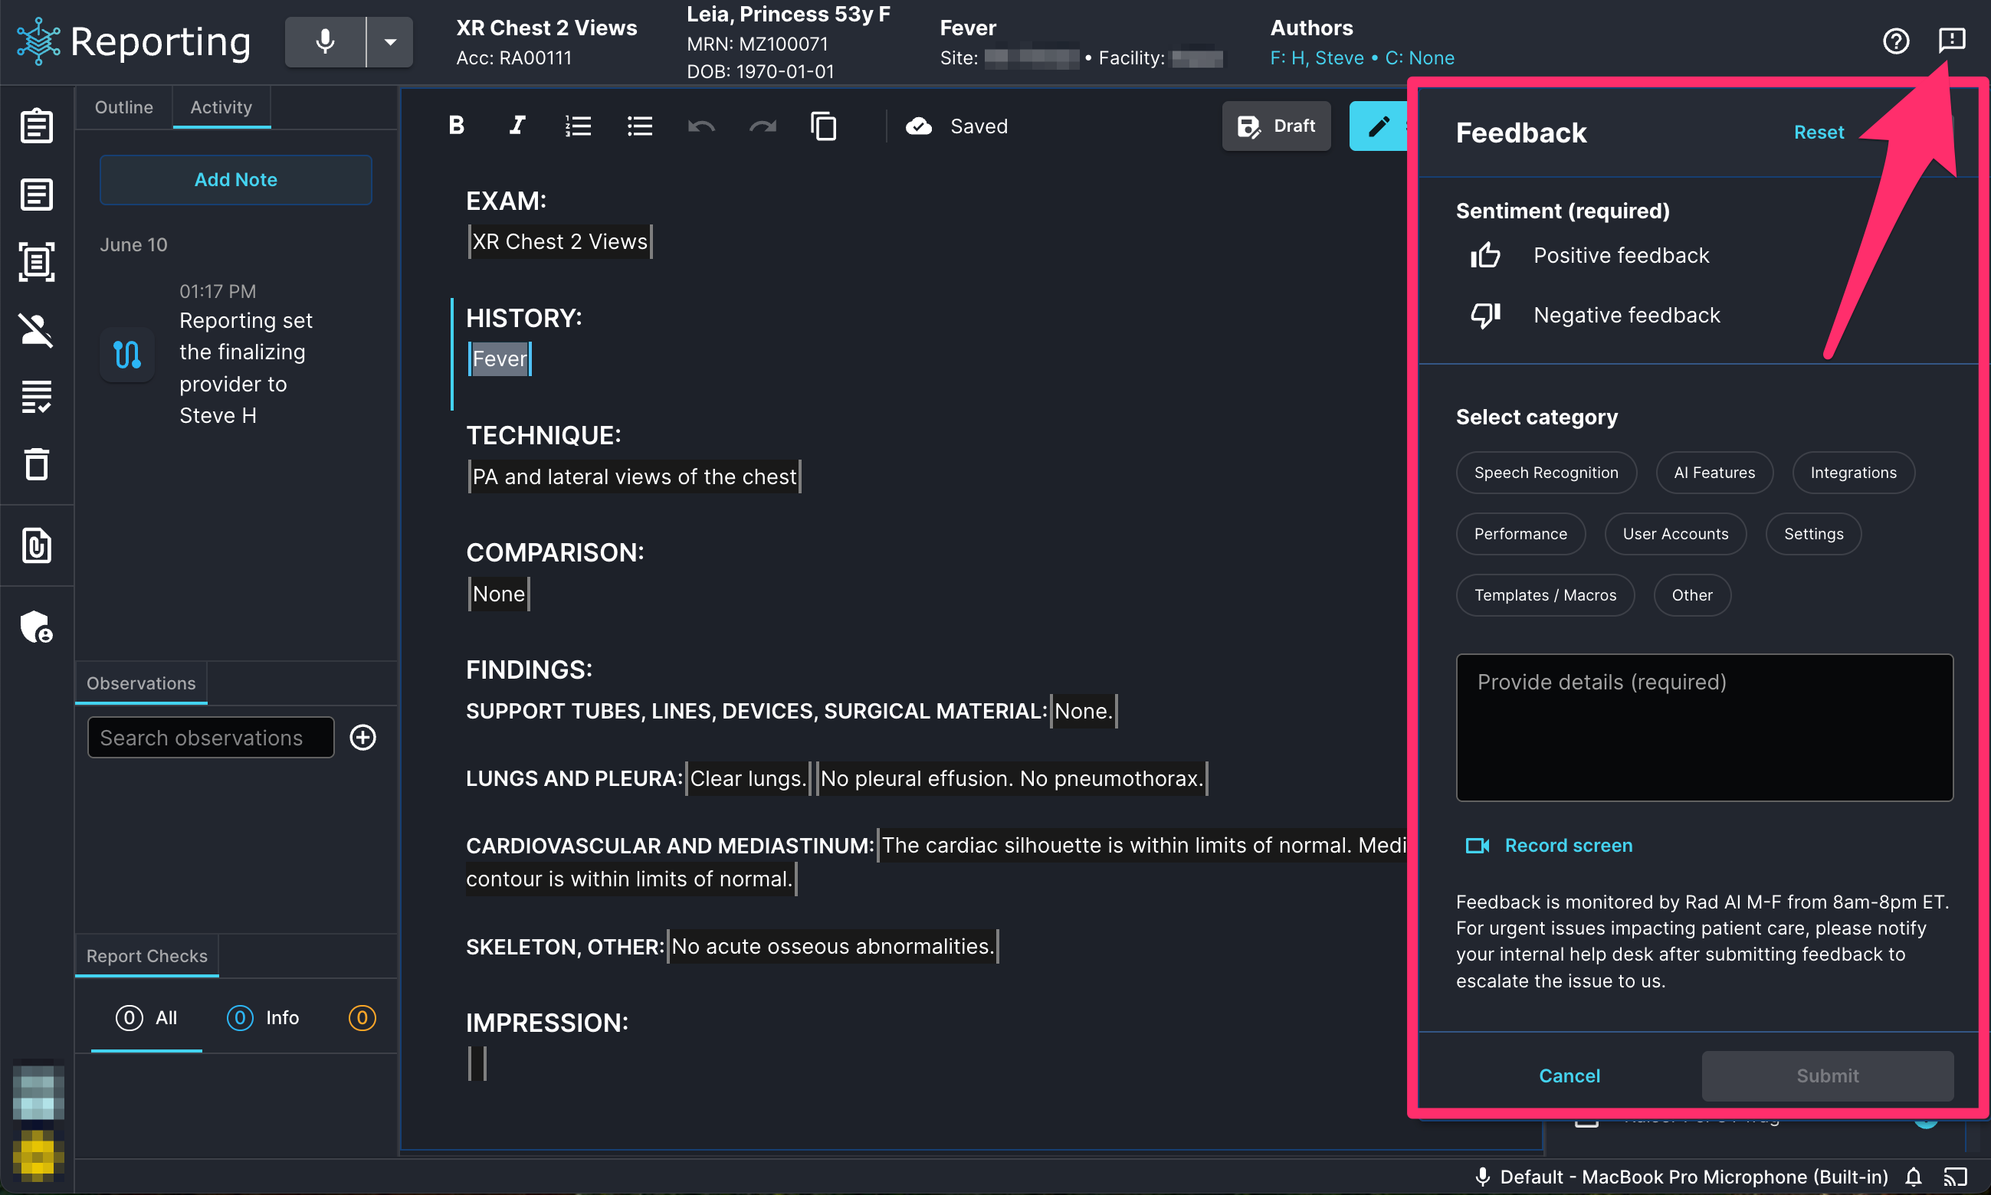The width and height of the screenshot is (1991, 1195).
Task: Click the crossed-out person icon in sidebar
Action: pyautogui.click(x=37, y=329)
